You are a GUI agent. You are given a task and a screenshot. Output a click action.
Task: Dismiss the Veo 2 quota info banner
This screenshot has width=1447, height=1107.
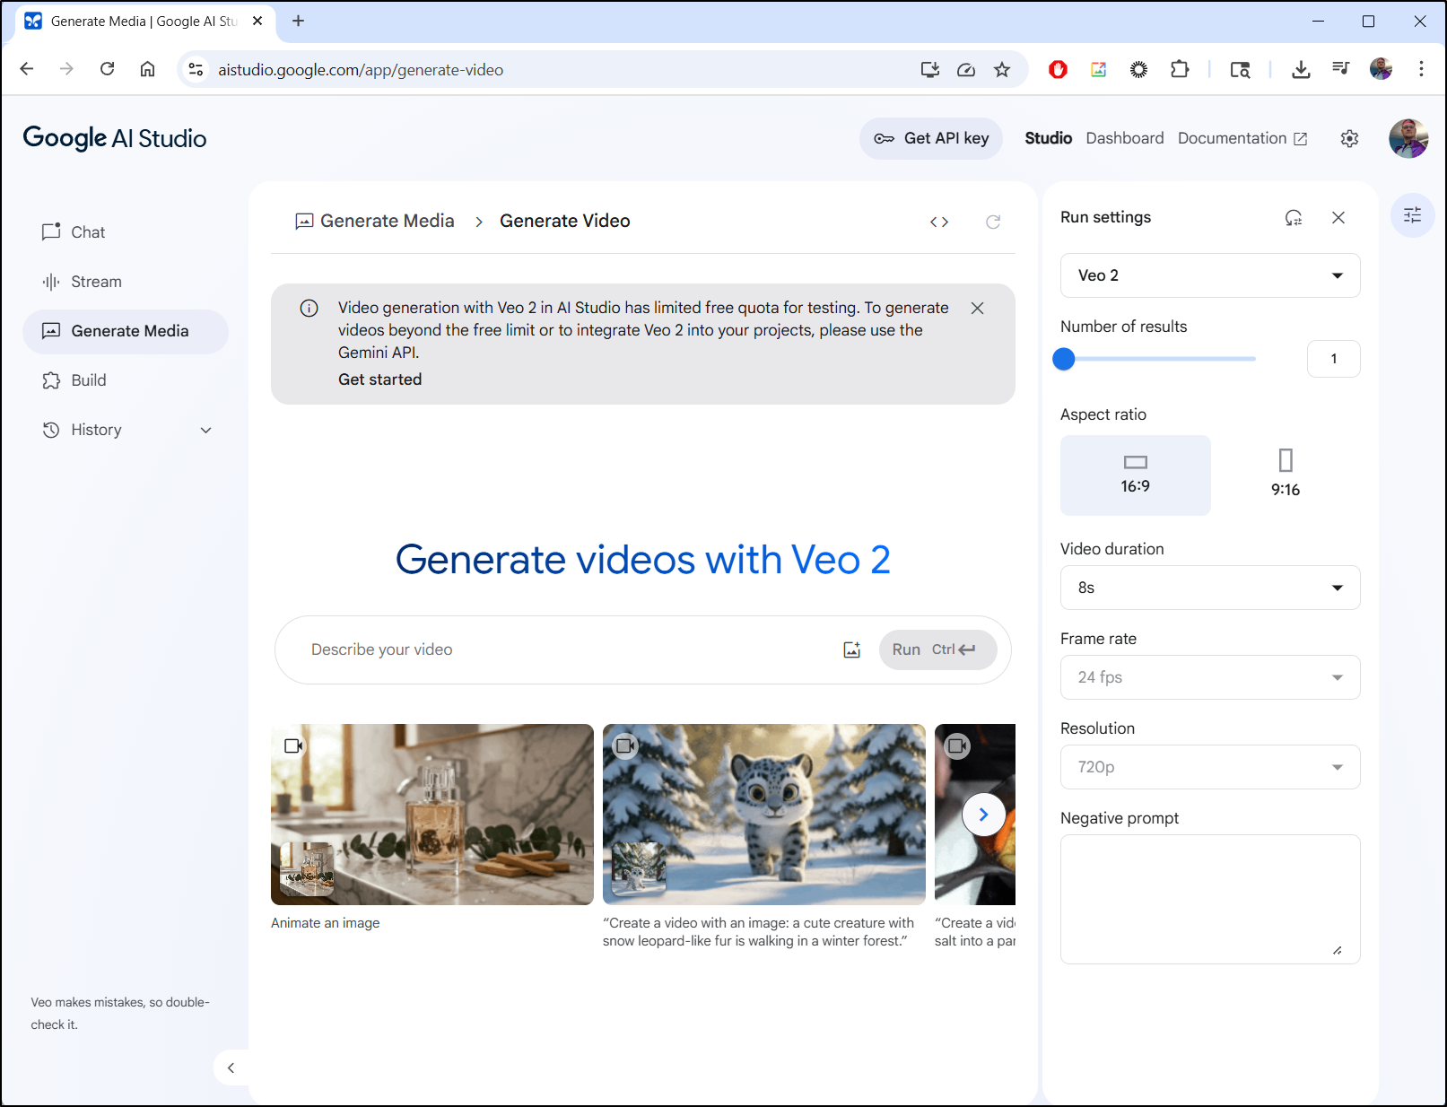978,308
